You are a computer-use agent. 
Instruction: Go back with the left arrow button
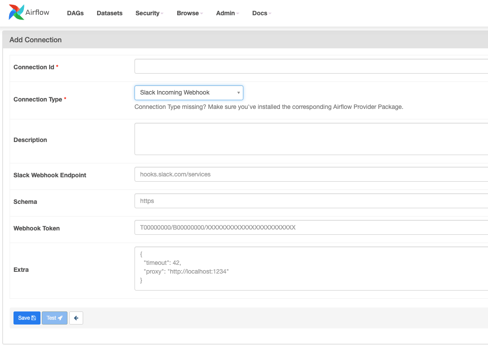pos(76,318)
